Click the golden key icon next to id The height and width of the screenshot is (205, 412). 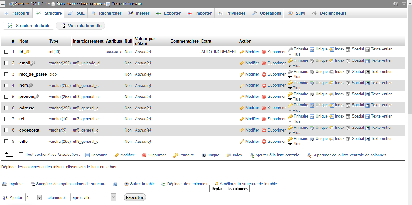27,52
